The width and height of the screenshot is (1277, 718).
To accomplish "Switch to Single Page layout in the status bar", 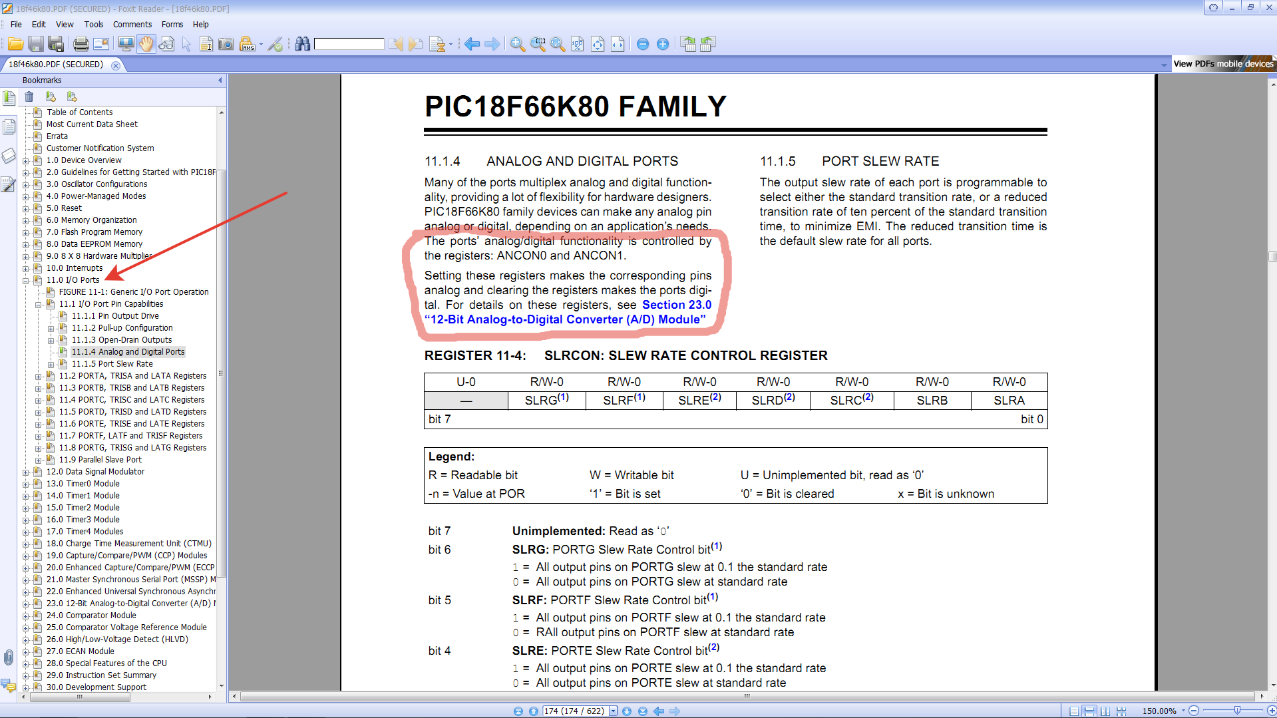I will 1074,711.
